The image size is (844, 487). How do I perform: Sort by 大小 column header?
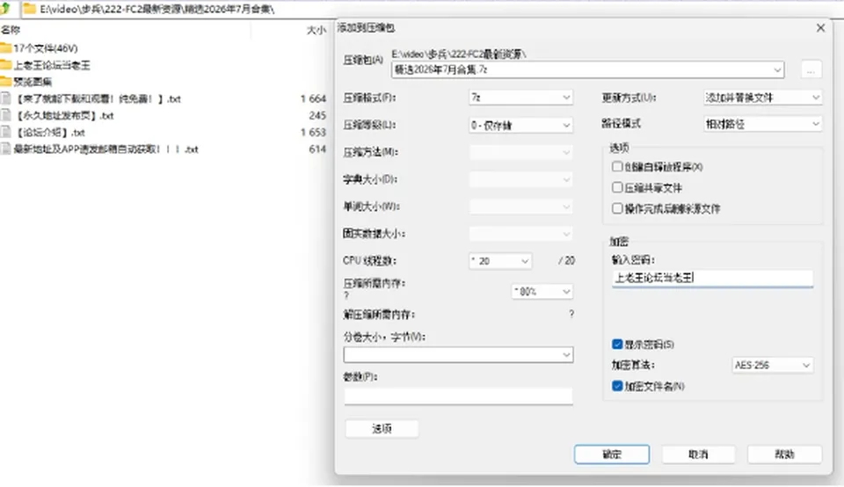click(316, 30)
